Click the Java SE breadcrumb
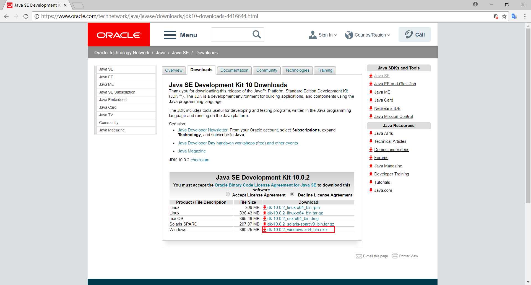531x285 pixels. coord(180,53)
